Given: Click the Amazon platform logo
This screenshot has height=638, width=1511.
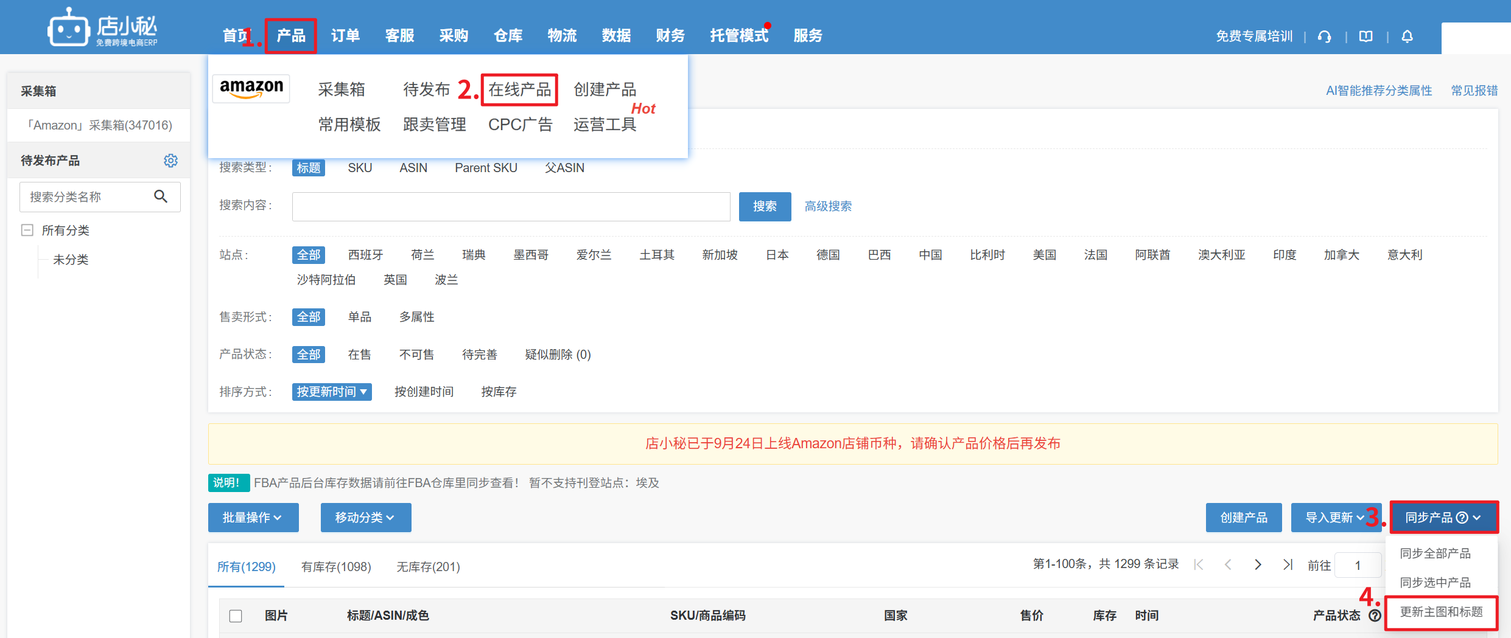Looking at the screenshot, I should pyautogui.click(x=251, y=89).
